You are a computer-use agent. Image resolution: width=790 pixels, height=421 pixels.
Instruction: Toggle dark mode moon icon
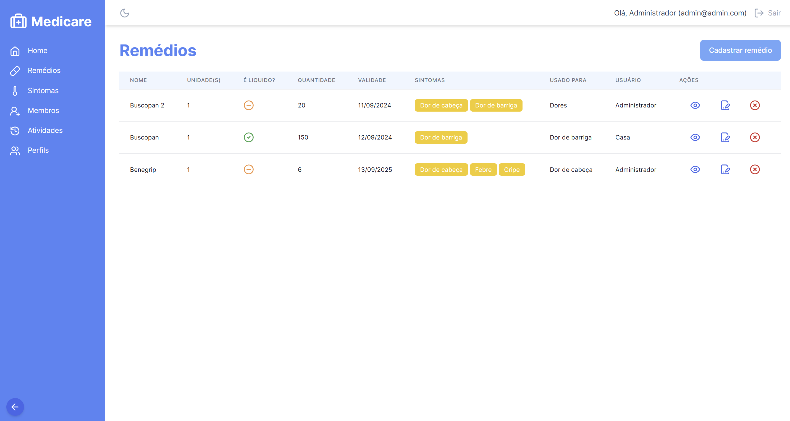click(x=125, y=13)
